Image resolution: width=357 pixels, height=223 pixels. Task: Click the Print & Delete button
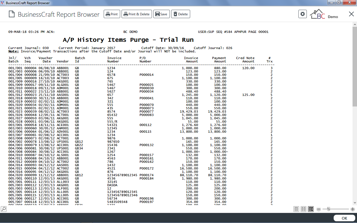tap(137, 14)
